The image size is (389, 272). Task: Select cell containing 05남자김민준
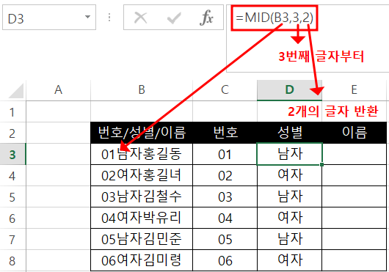coord(142,239)
